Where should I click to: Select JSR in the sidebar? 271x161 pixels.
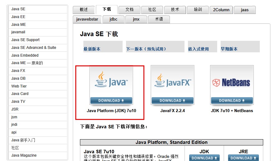[38, 109]
